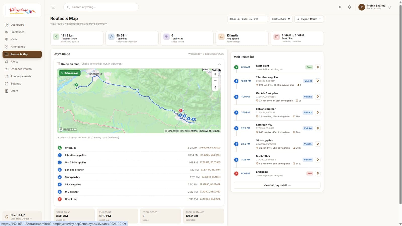Open Evidence Photos section
The height and width of the screenshot is (226, 402).
click(x=22, y=69)
